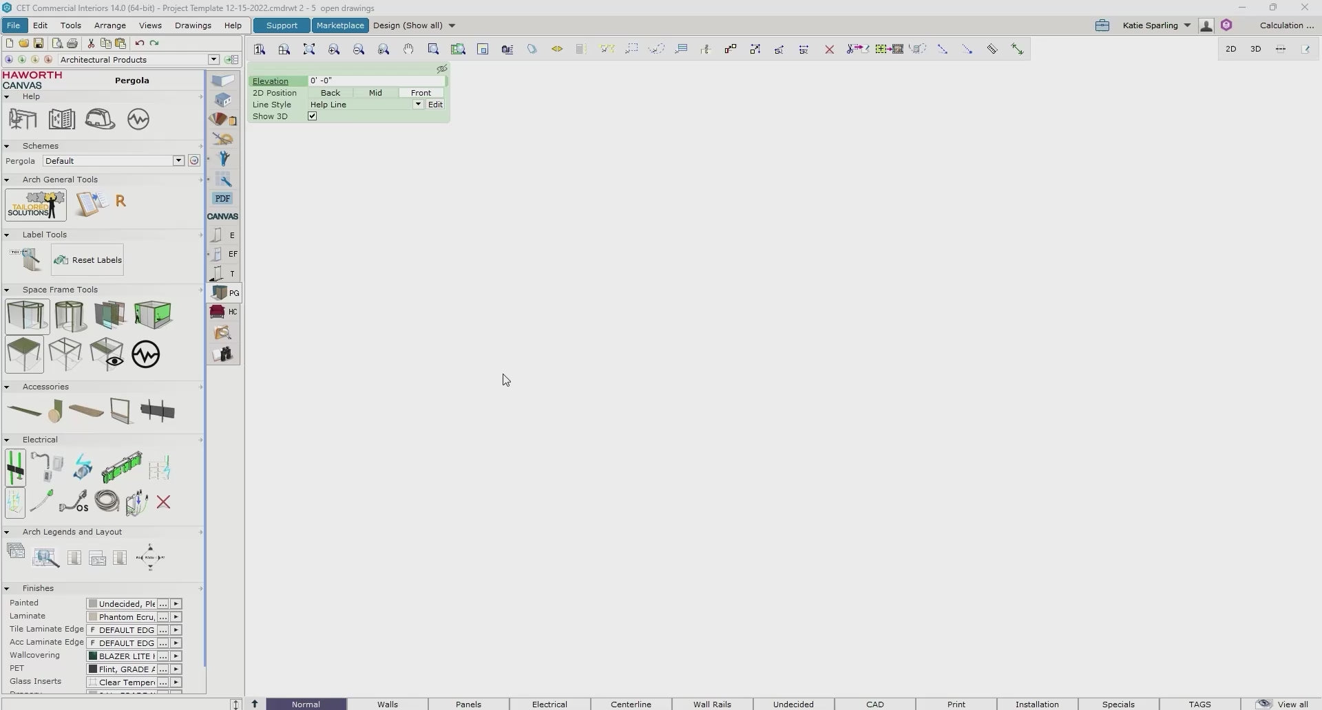Image resolution: width=1322 pixels, height=710 pixels.
Task: Set 2D Position to Back
Action: (x=330, y=93)
